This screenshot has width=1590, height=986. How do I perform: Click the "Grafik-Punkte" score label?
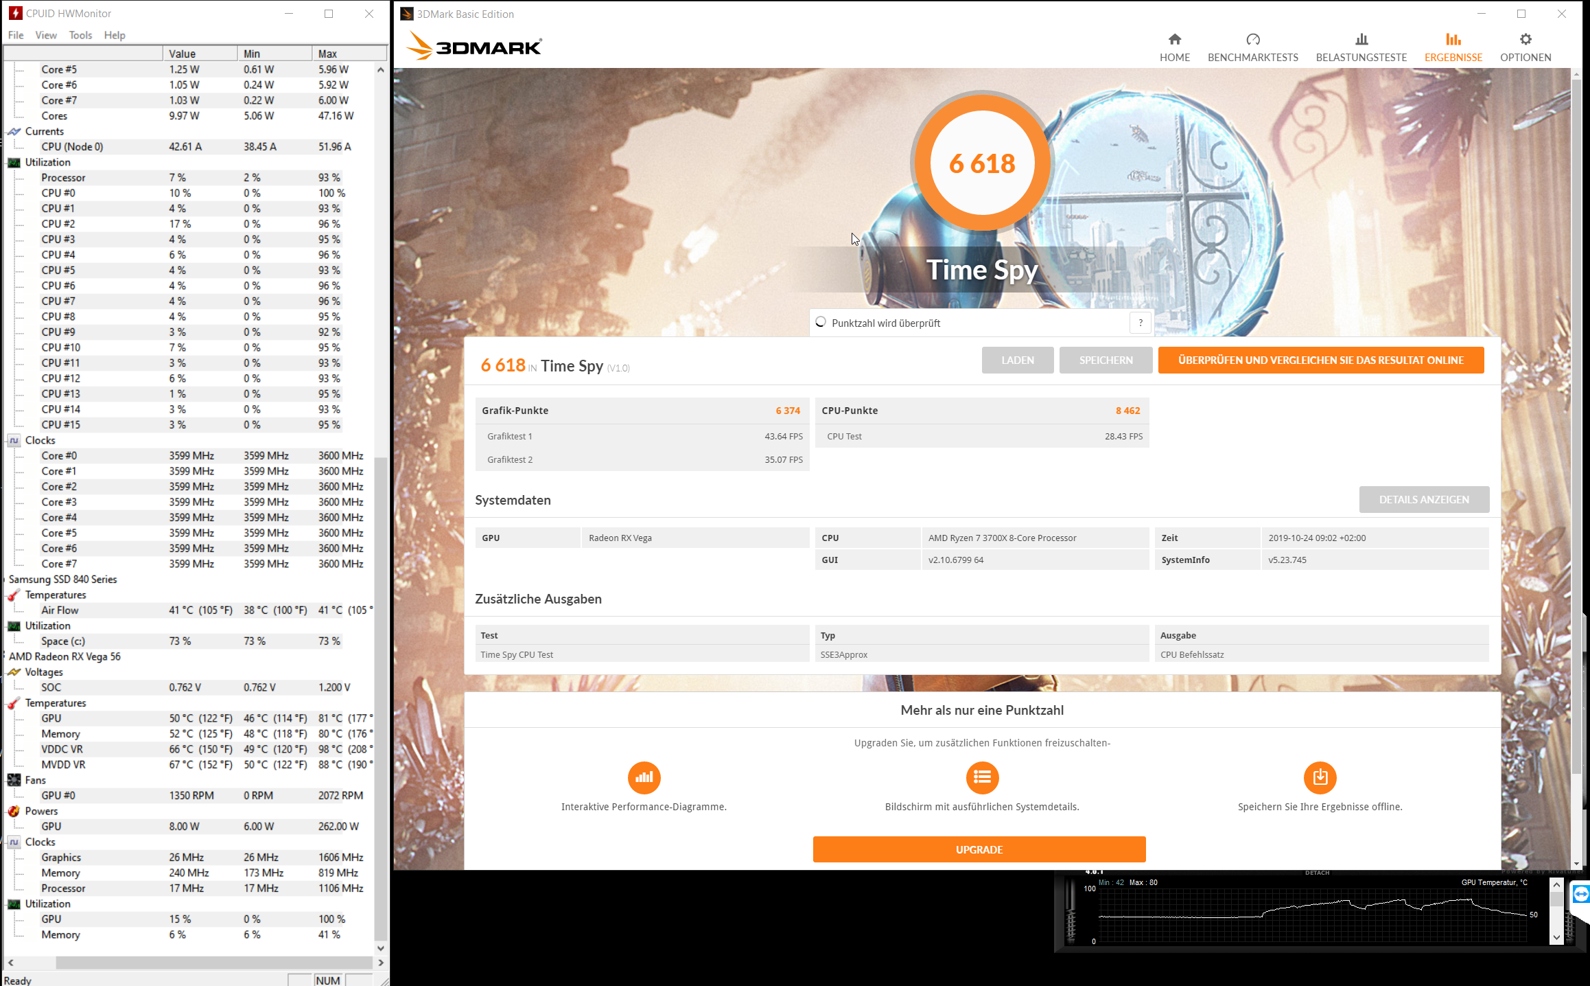(x=515, y=411)
